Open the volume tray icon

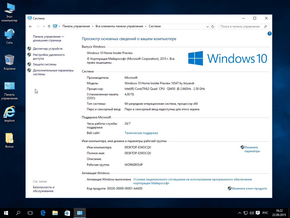click(251, 213)
